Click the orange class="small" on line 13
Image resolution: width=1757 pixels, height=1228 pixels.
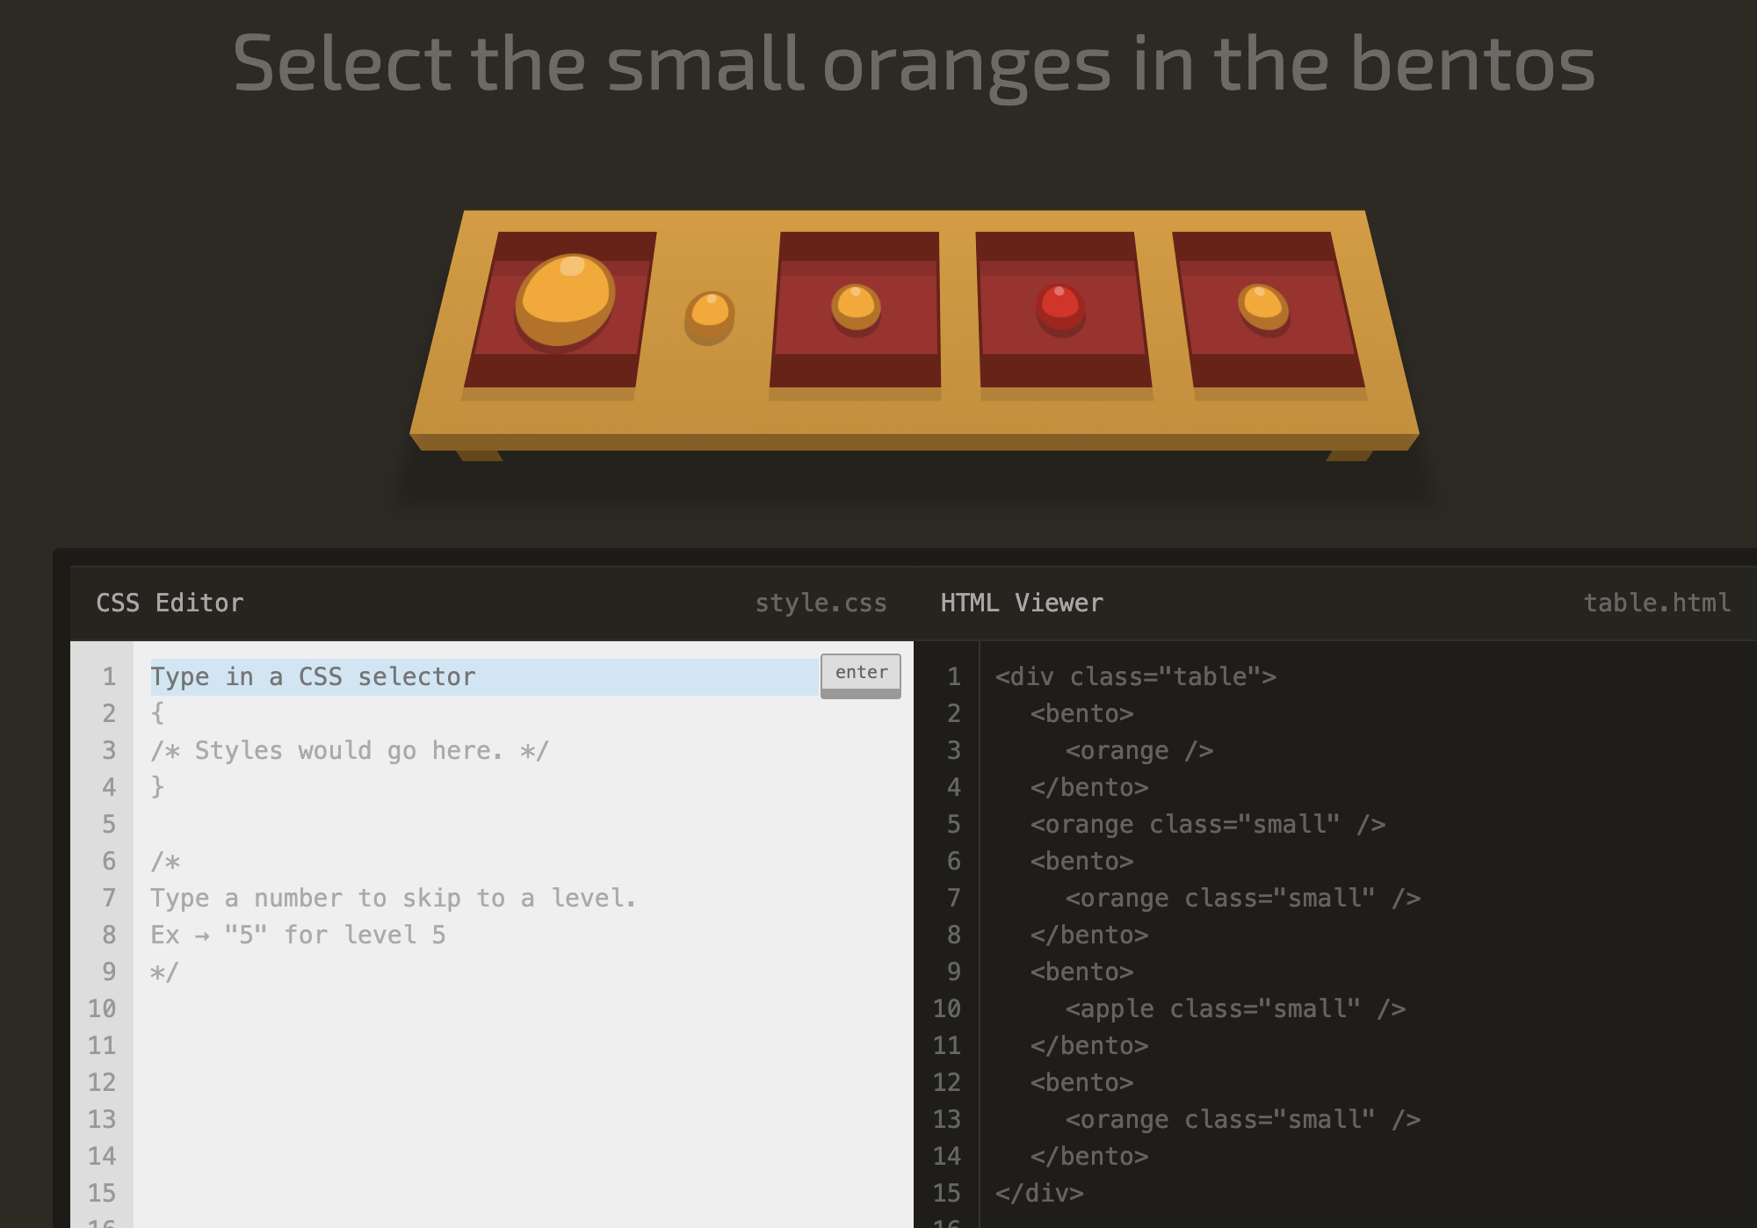tap(1242, 1119)
